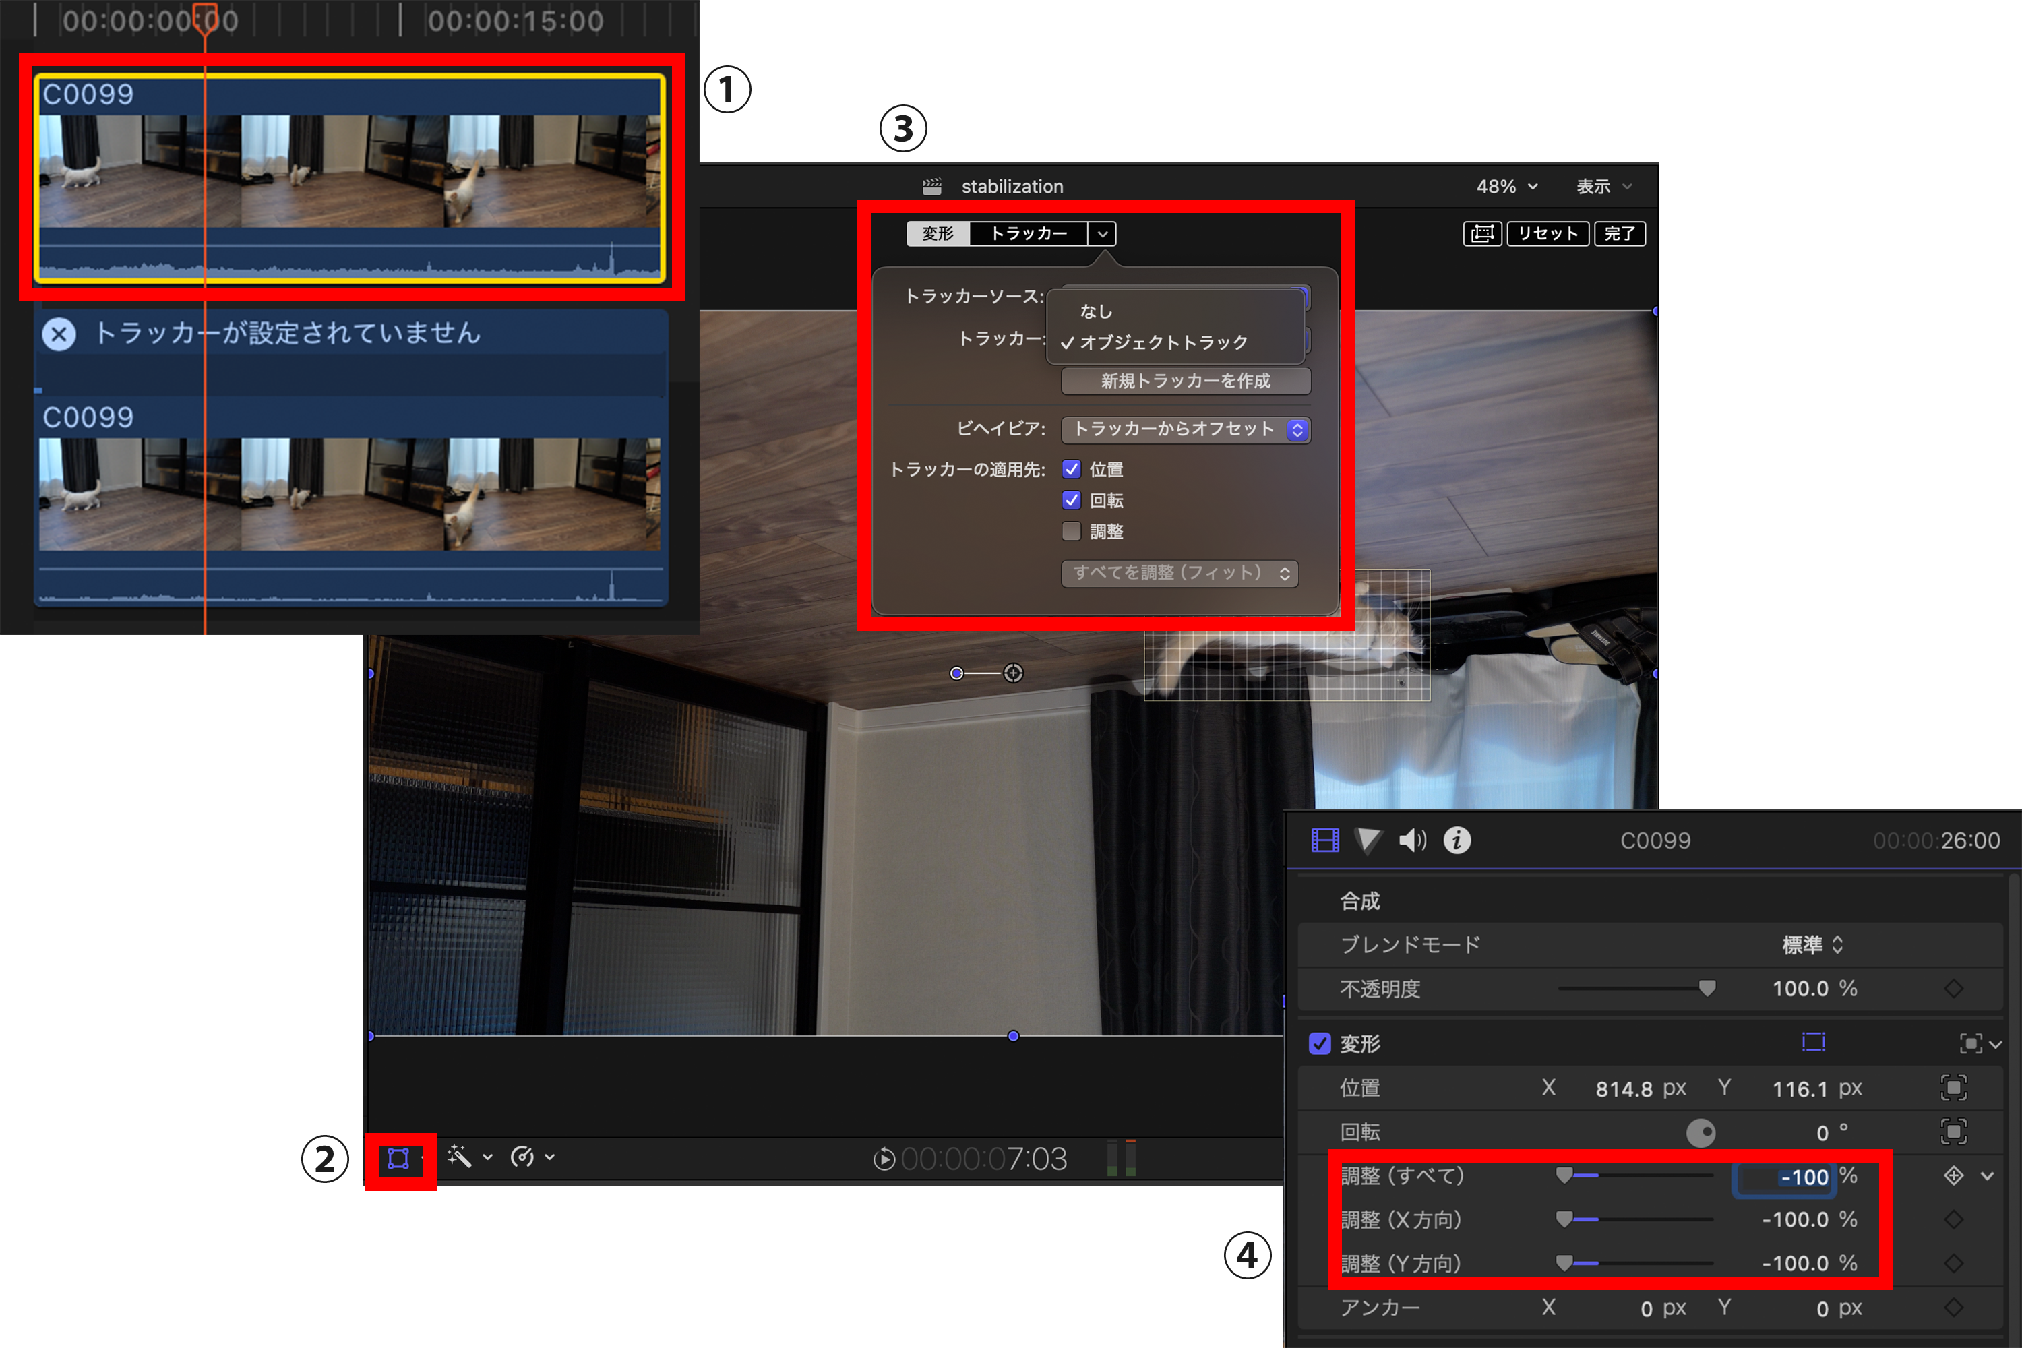Choose なし in tracker source menu
Image resolution: width=2022 pixels, height=1348 pixels.
(x=1096, y=311)
